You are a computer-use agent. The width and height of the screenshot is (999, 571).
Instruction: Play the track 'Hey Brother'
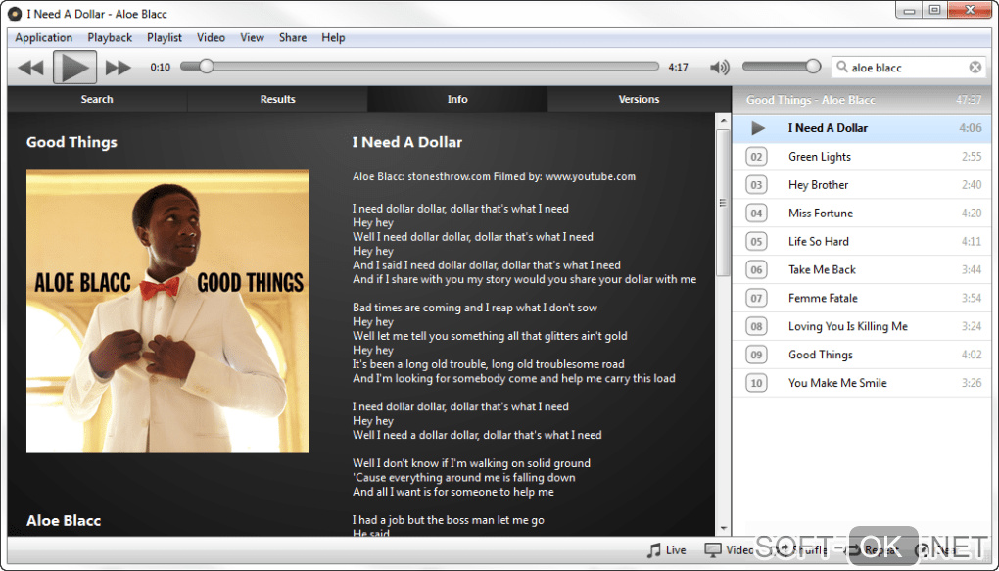(x=862, y=185)
